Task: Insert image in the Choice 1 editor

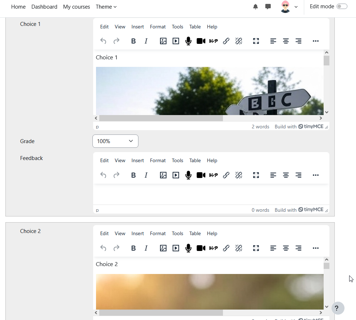Action: (x=163, y=41)
